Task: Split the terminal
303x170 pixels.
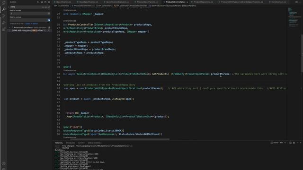Action: point(290,143)
